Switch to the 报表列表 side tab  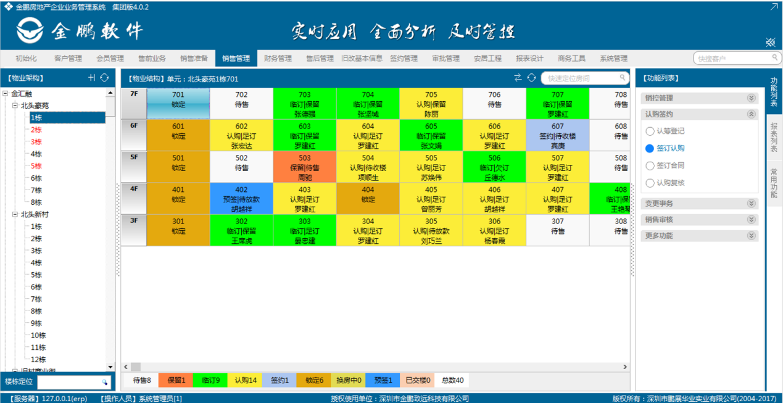pyautogui.click(x=774, y=136)
